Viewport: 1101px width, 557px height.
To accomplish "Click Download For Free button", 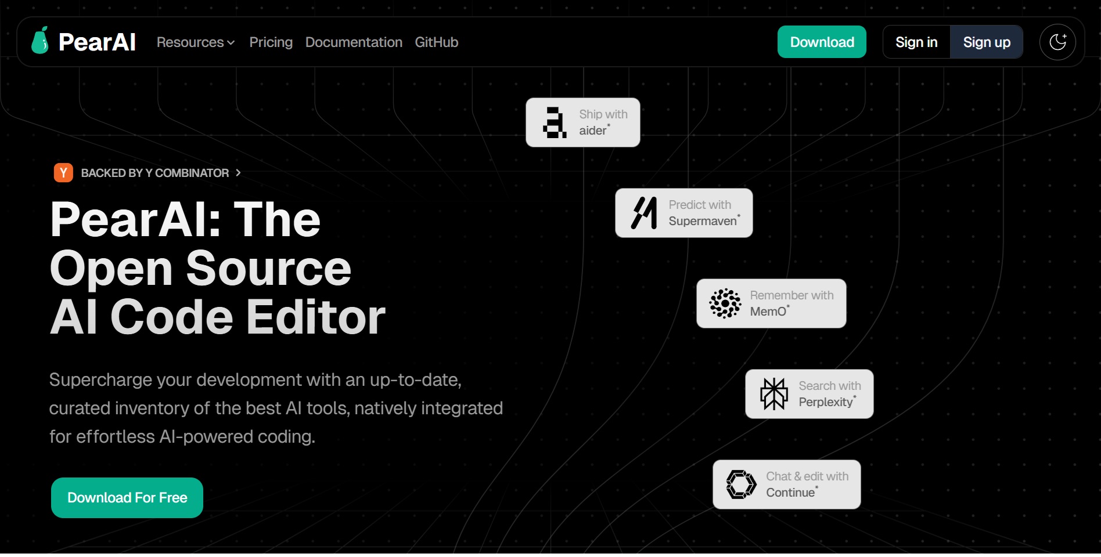I will (x=127, y=498).
